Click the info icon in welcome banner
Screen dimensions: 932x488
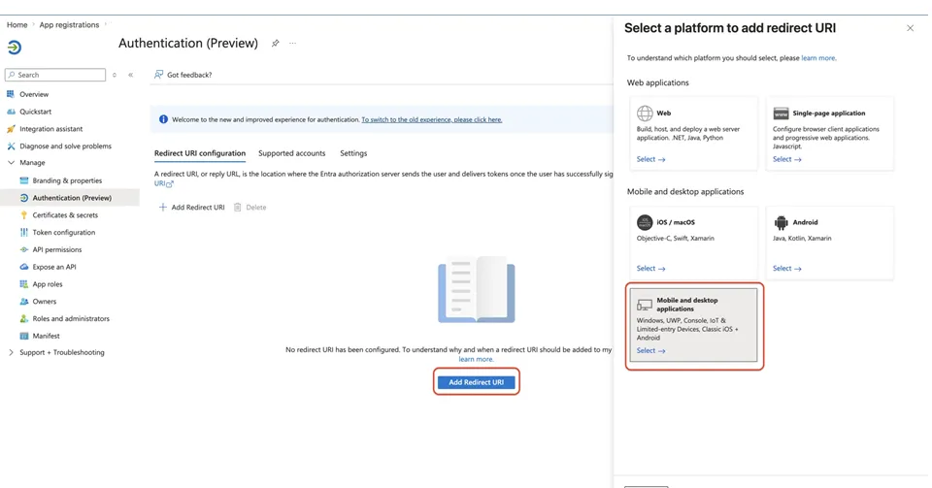(163, 119)
